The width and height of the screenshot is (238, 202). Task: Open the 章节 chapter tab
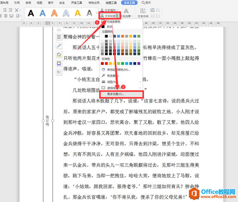[x=50, y=2]
